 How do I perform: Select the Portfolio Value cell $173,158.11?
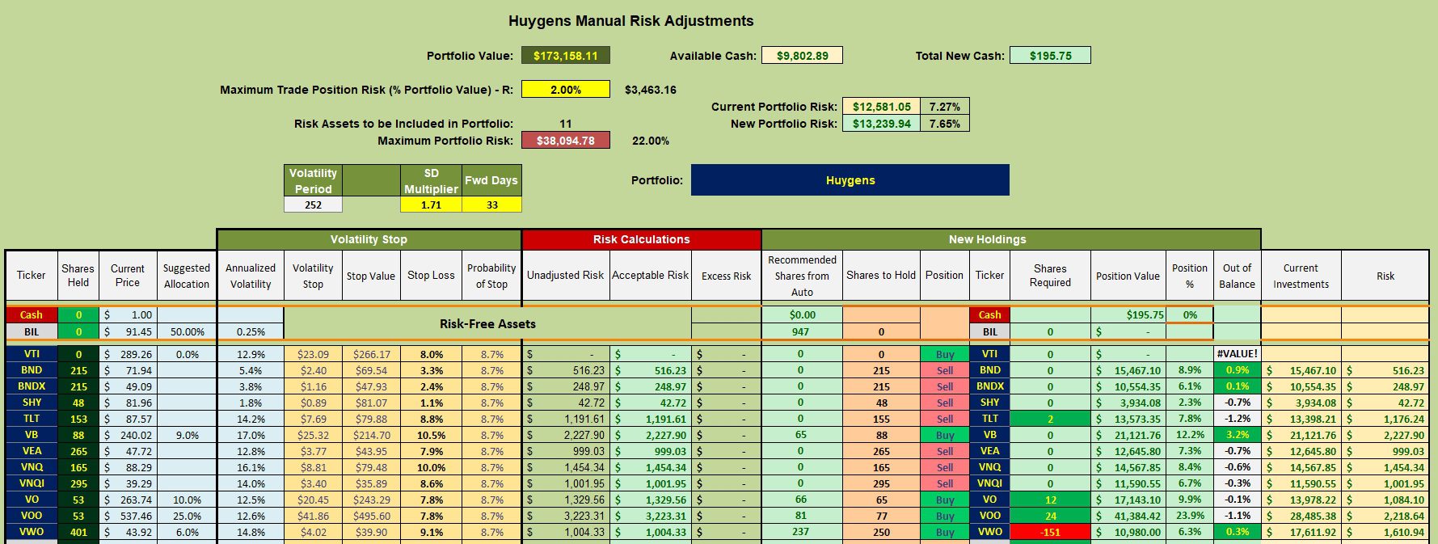(x=565, y=56)
